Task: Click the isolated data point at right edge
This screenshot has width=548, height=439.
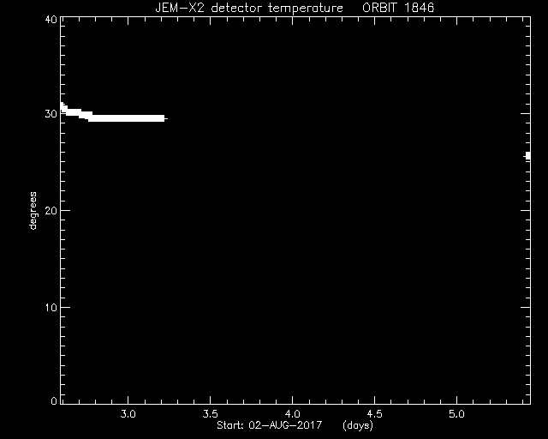Action: click(x=527, y=156)
